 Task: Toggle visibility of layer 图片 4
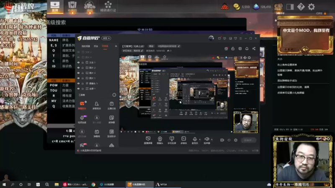78,57
